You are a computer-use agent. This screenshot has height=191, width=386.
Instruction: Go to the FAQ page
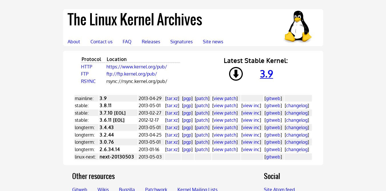tap(127, 42)
